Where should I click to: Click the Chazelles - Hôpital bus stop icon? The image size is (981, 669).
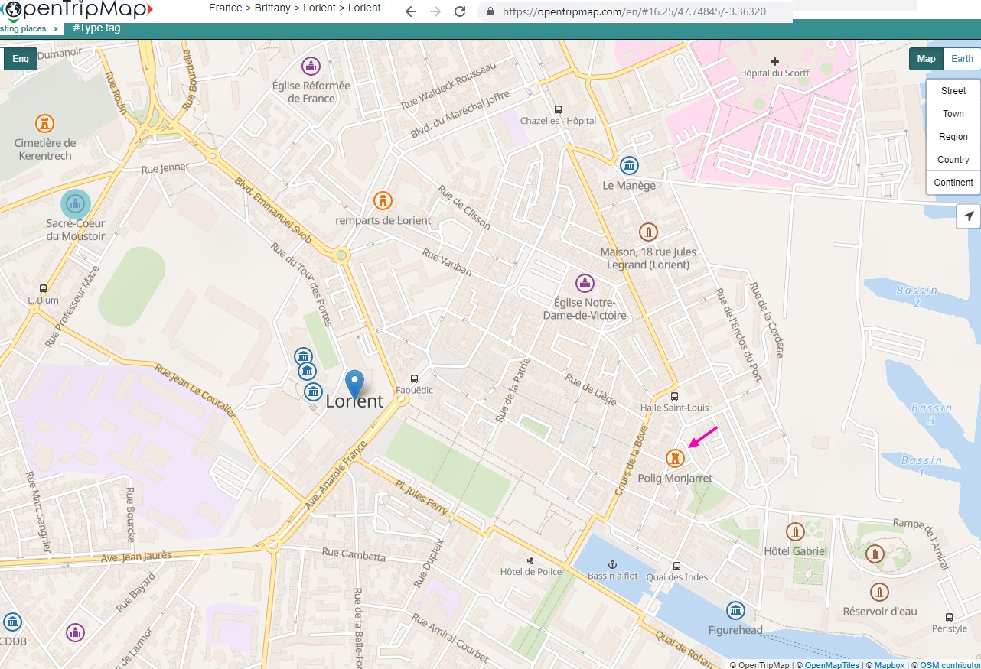tap(558, 109)
